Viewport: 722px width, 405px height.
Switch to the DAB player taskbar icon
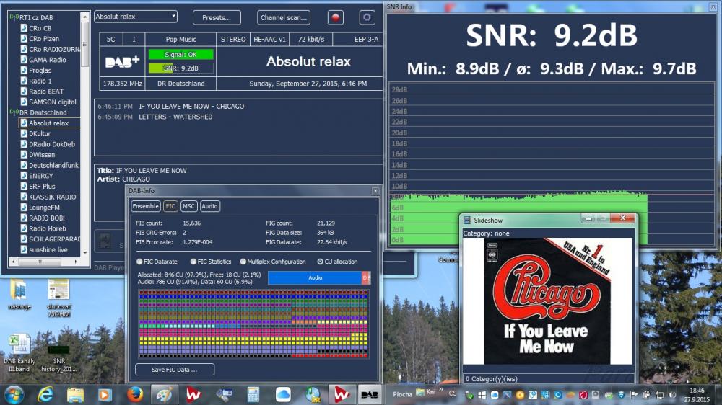369,394
